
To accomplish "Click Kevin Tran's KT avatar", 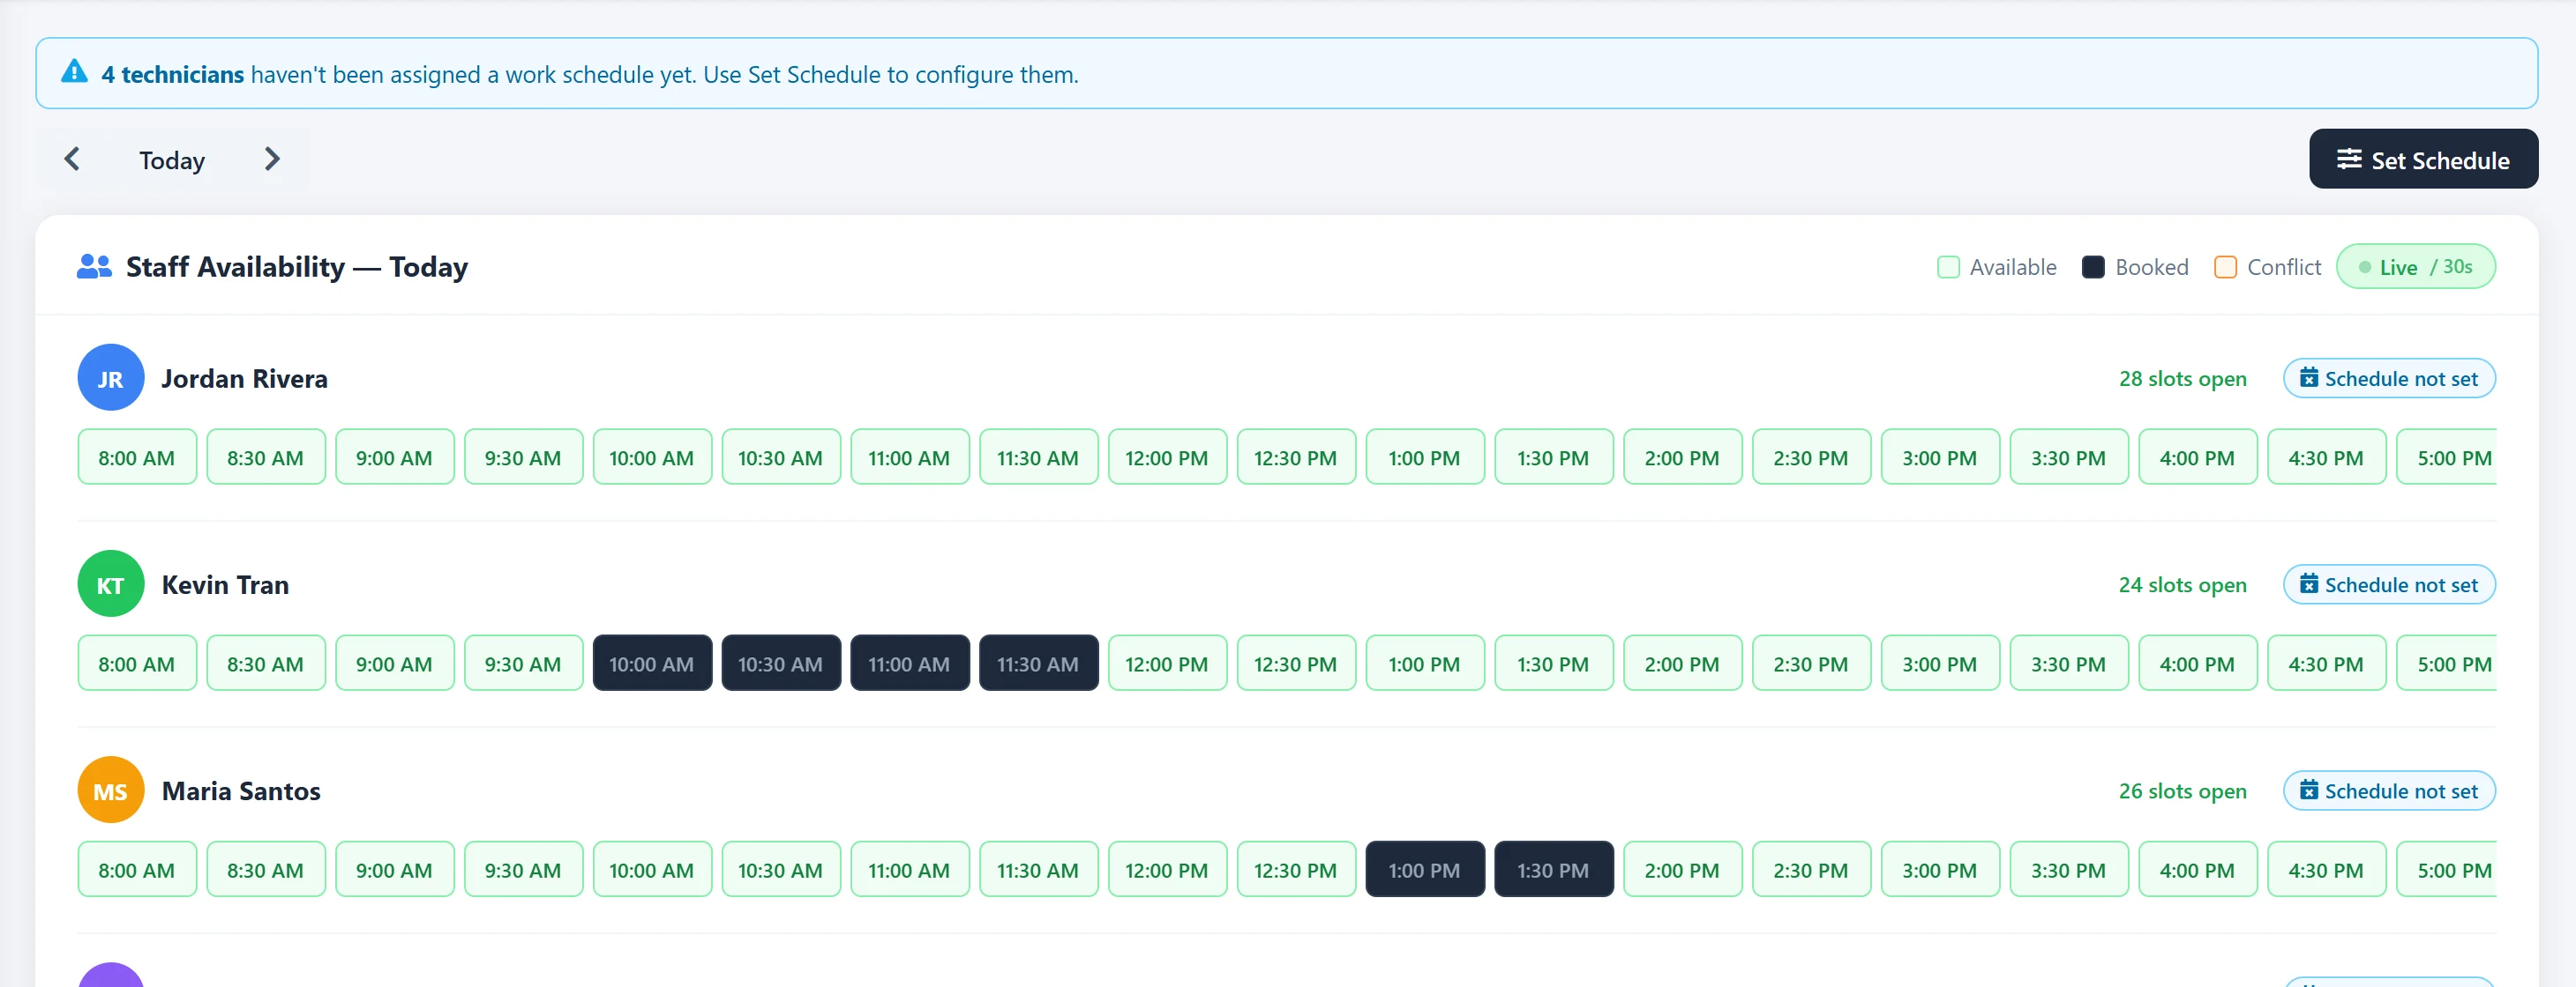I will pyautogui.click(x=111, y=583).
